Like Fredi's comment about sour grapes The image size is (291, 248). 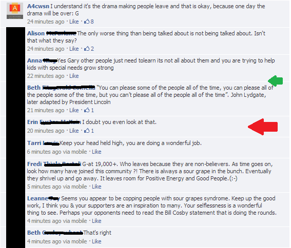click(96, 187)
